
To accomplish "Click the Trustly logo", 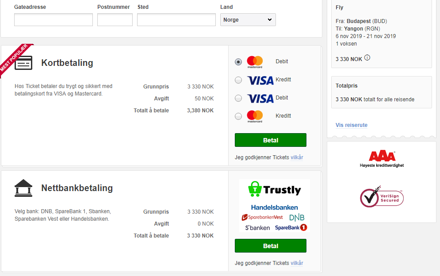I will tap(275, 189).
